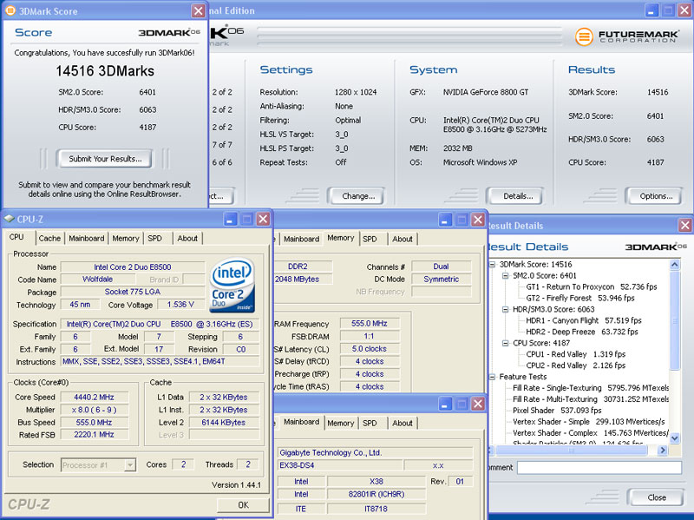Collapse the 3DMark Score tree node

point(493,264)
